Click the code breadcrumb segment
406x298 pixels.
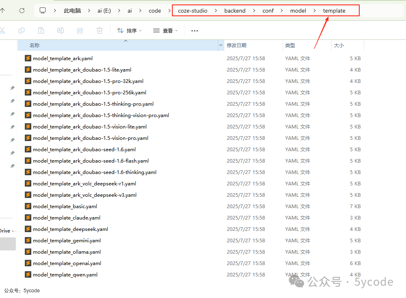pyautogui.click(x=155, y=11)
